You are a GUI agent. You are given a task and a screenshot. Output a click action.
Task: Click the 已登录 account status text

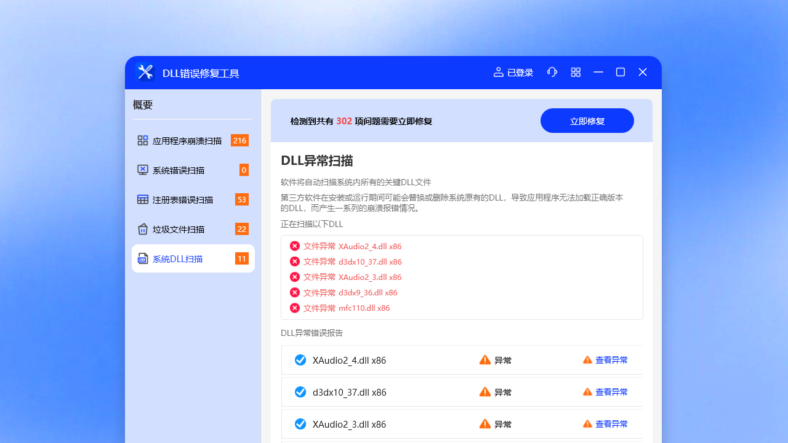click(519, 72)
